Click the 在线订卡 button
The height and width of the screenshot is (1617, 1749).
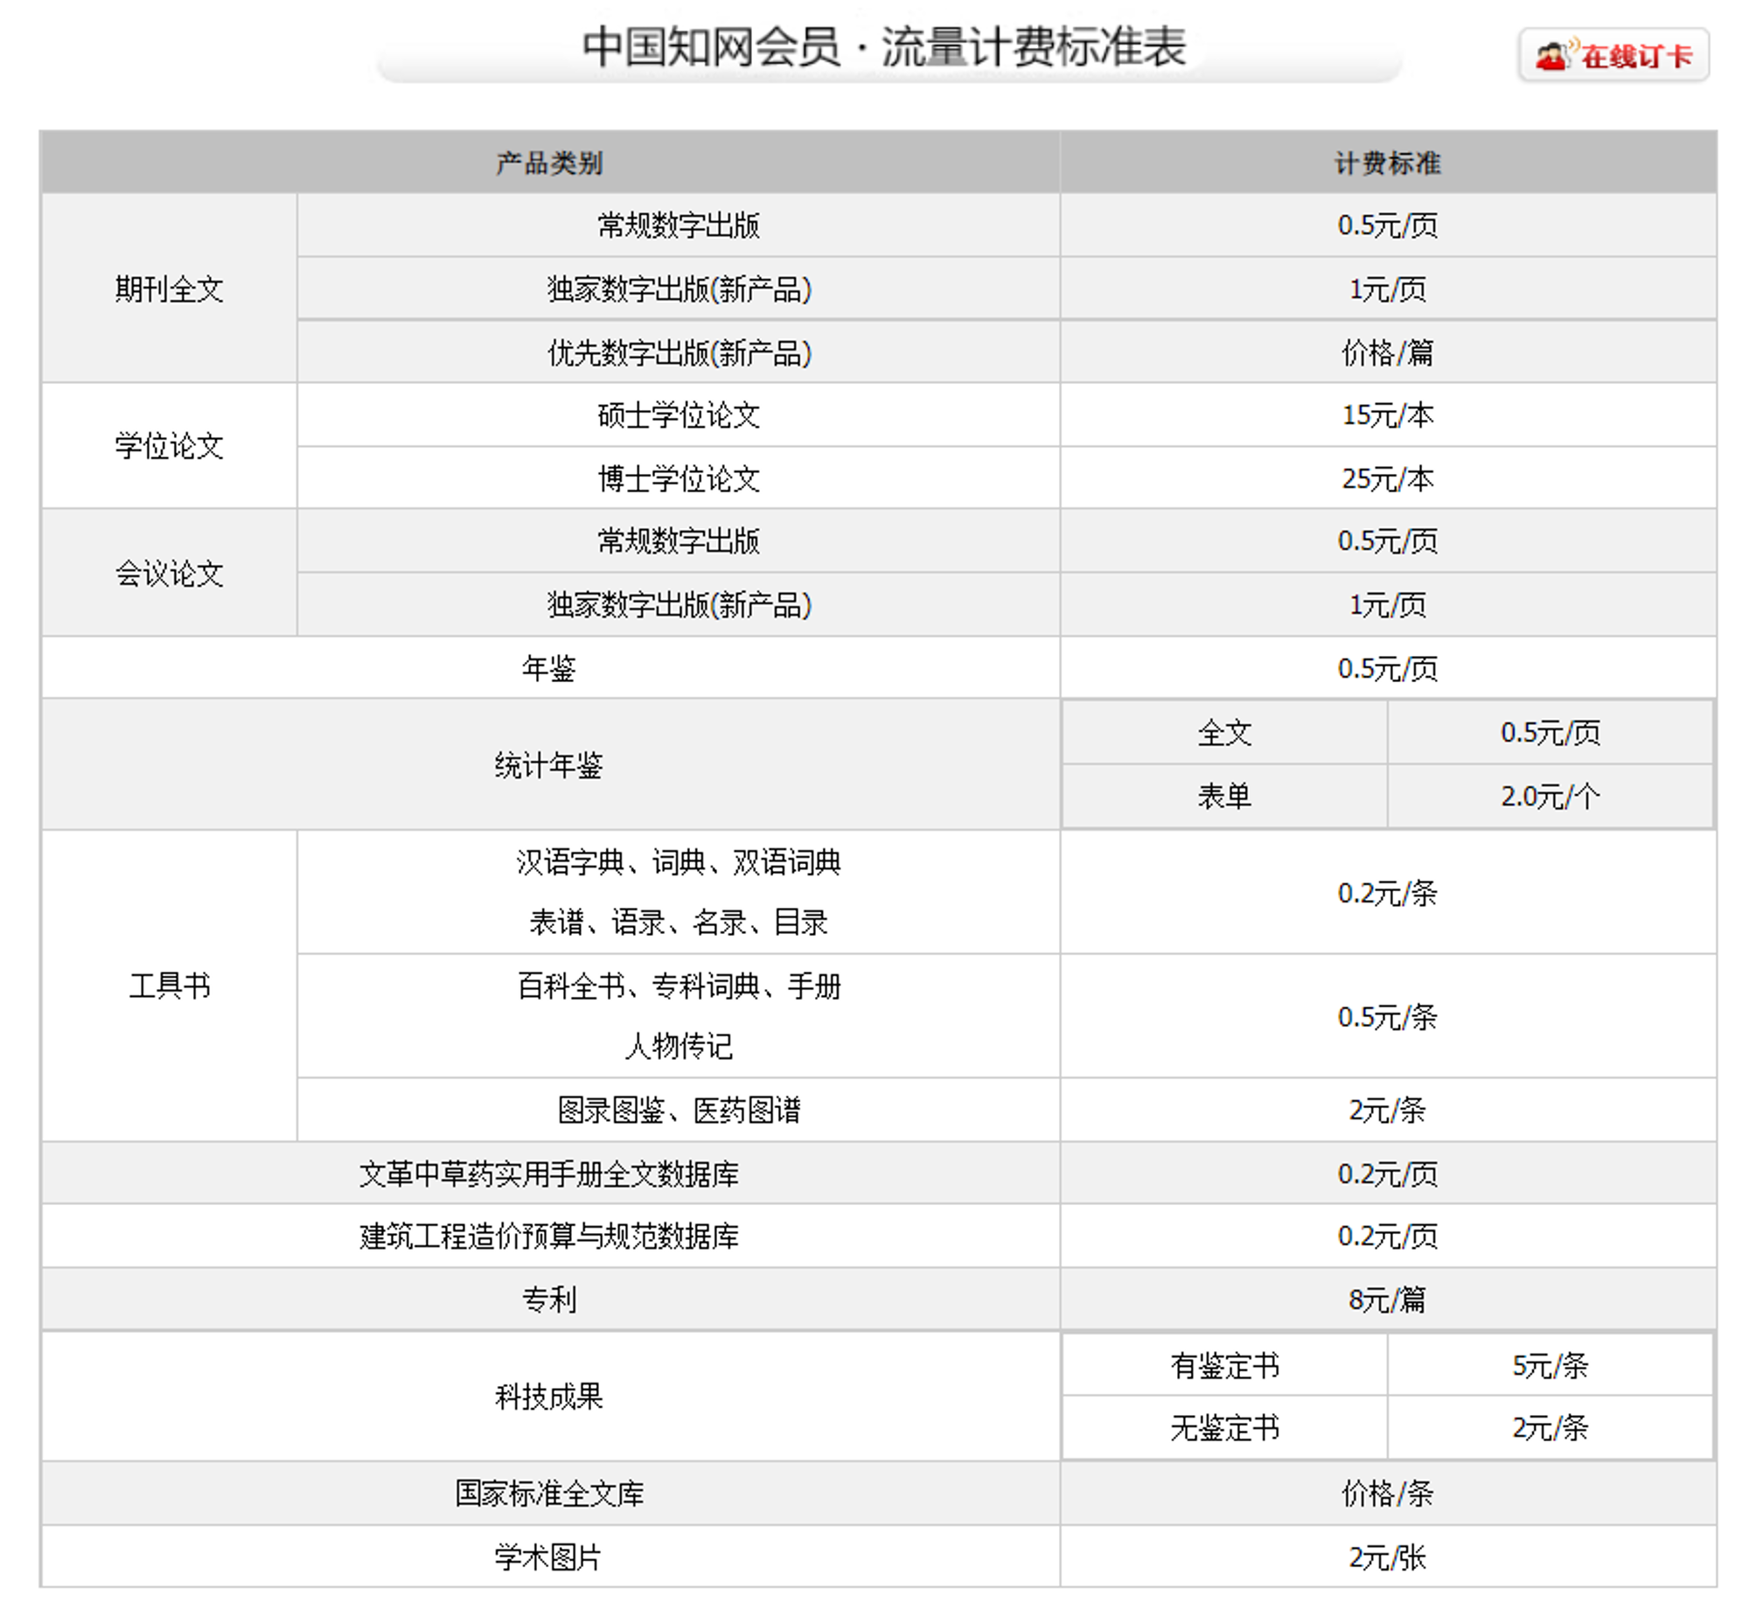coord(1613,55)
